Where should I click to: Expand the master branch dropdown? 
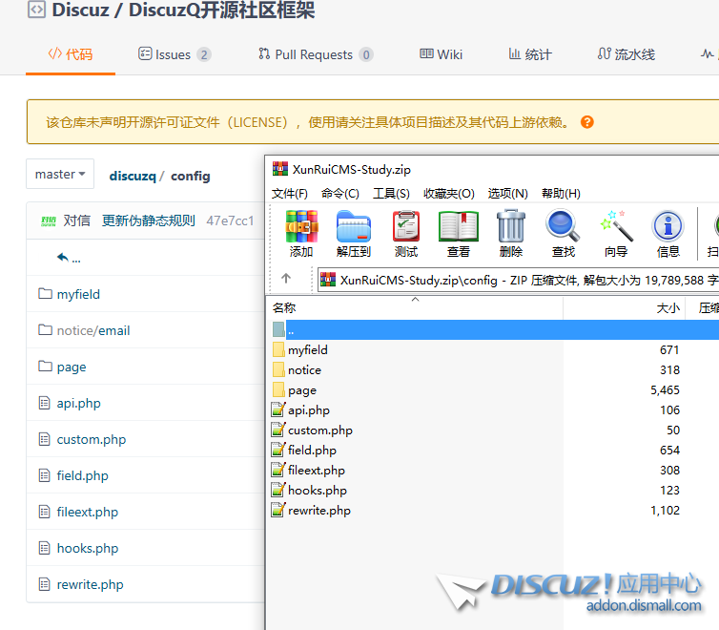pos(60,175)
